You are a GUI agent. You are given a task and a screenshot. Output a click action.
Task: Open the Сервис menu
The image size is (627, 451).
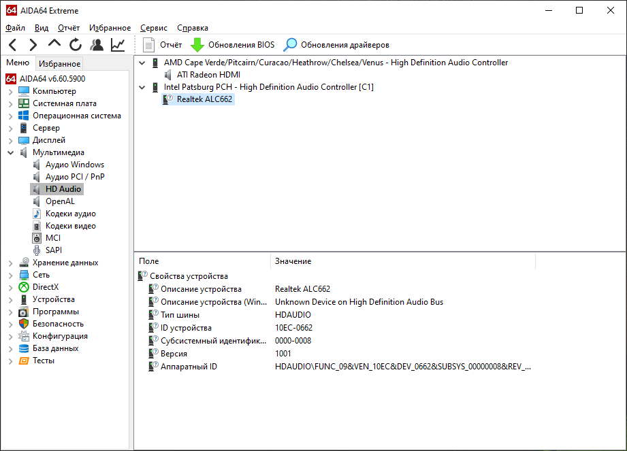[x=154, y=28]
